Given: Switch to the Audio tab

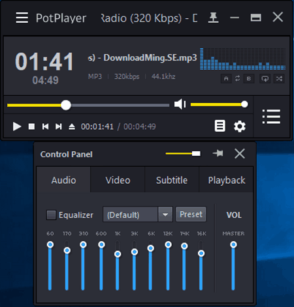Looking at the screenshot, I should pyautogui.click(x=63, y=180).
